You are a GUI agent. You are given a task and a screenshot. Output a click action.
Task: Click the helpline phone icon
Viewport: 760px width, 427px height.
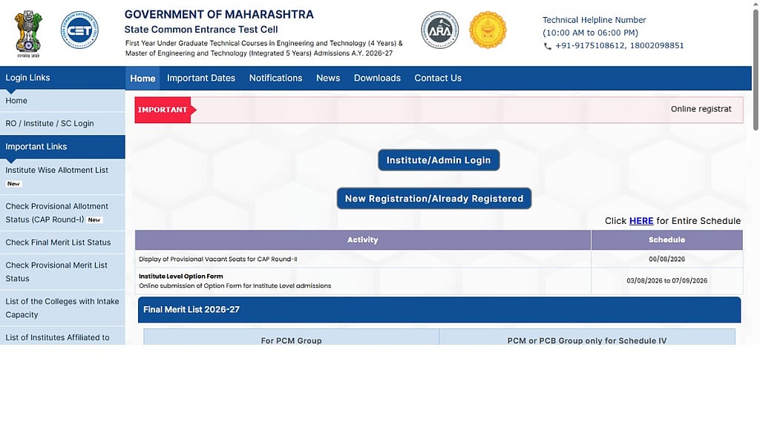click(547, 46)
